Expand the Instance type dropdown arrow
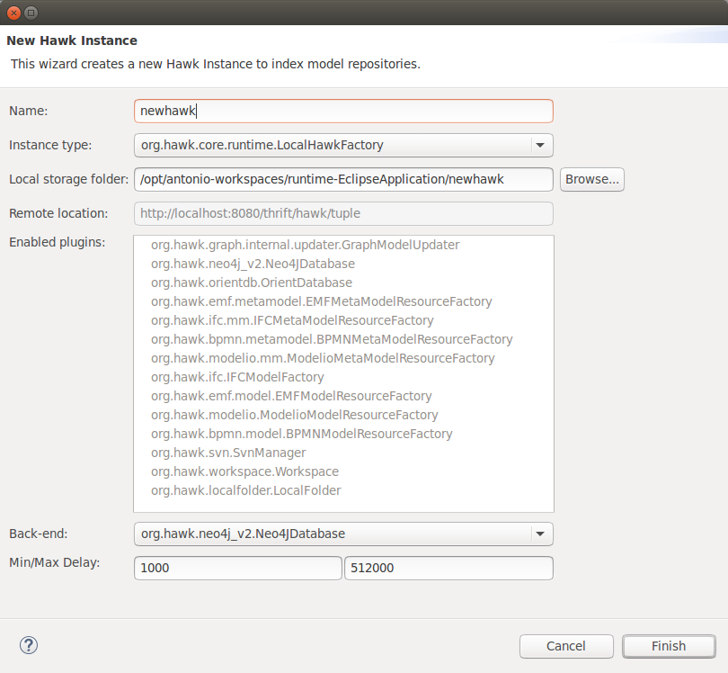Screen dimensions: 728x673 [x=540, y=145]
